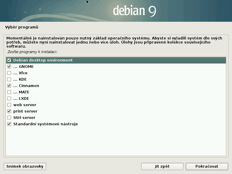232x174 pixels.
Task: Go back with Jít zpět button
Action: (x=162, y=166)
